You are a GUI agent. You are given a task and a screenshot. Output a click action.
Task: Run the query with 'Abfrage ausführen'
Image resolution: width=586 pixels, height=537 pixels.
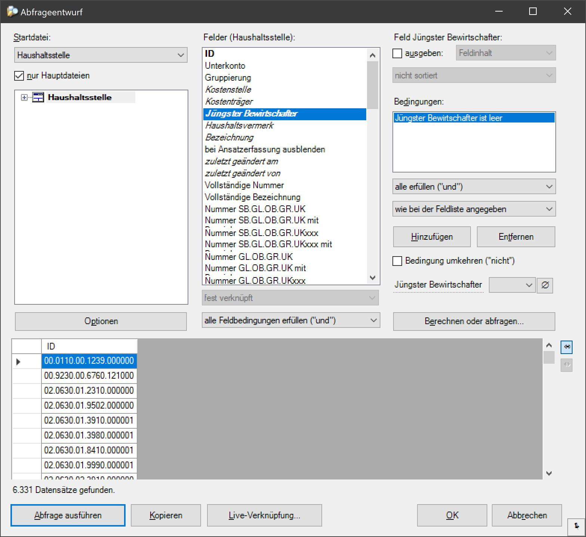(68, 515)
